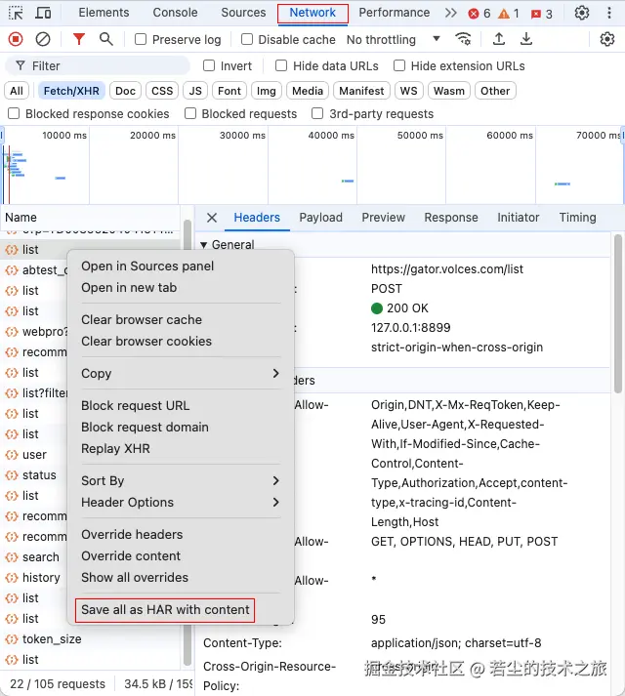Show more panels chevron
This screenshot has width=625, height=696.
tap(451, 13)
